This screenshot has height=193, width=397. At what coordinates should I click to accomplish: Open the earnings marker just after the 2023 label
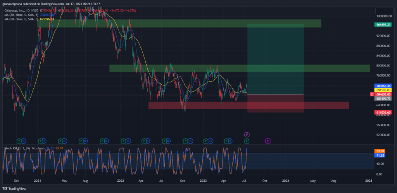[x=206, y=141]
